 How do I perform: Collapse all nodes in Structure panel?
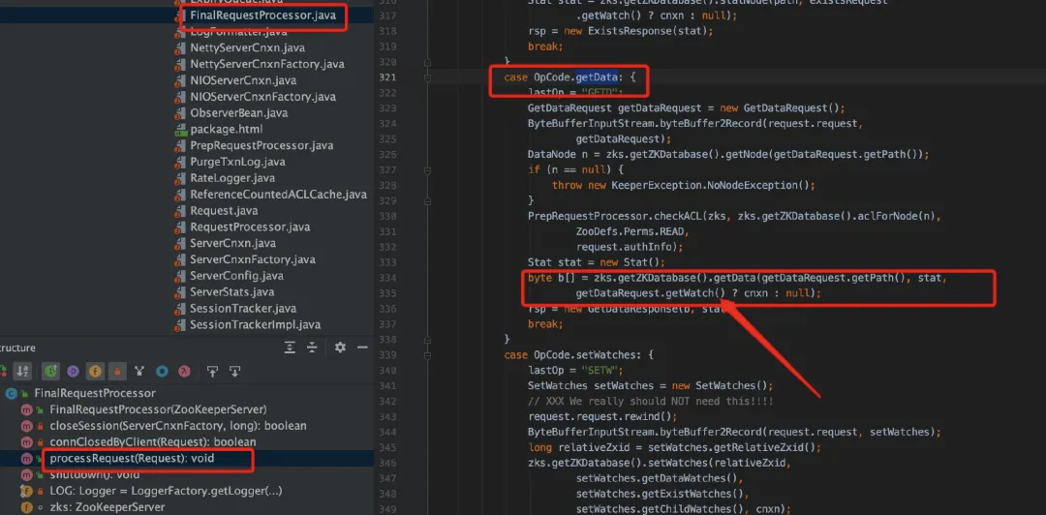(312, 348)
